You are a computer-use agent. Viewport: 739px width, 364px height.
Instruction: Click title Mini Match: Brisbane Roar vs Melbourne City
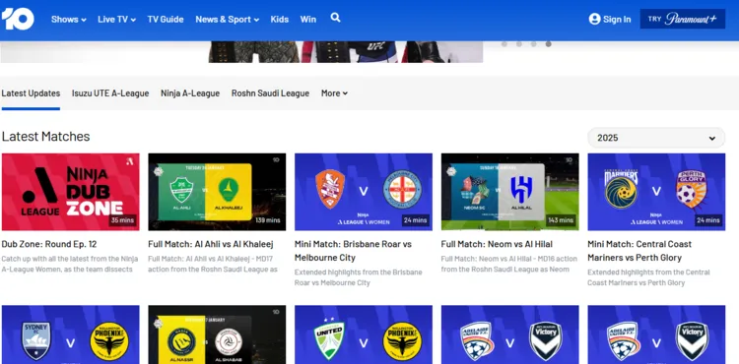click(x=353, y=251)
